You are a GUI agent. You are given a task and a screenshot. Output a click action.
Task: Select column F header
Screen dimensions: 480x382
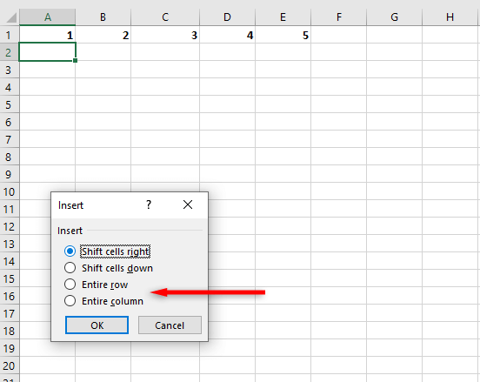338,17
